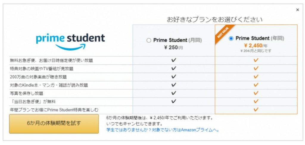
Task: Click the 無料お急ぎ便、お届け日時指定便 feature row text
Action: [51, 60]
